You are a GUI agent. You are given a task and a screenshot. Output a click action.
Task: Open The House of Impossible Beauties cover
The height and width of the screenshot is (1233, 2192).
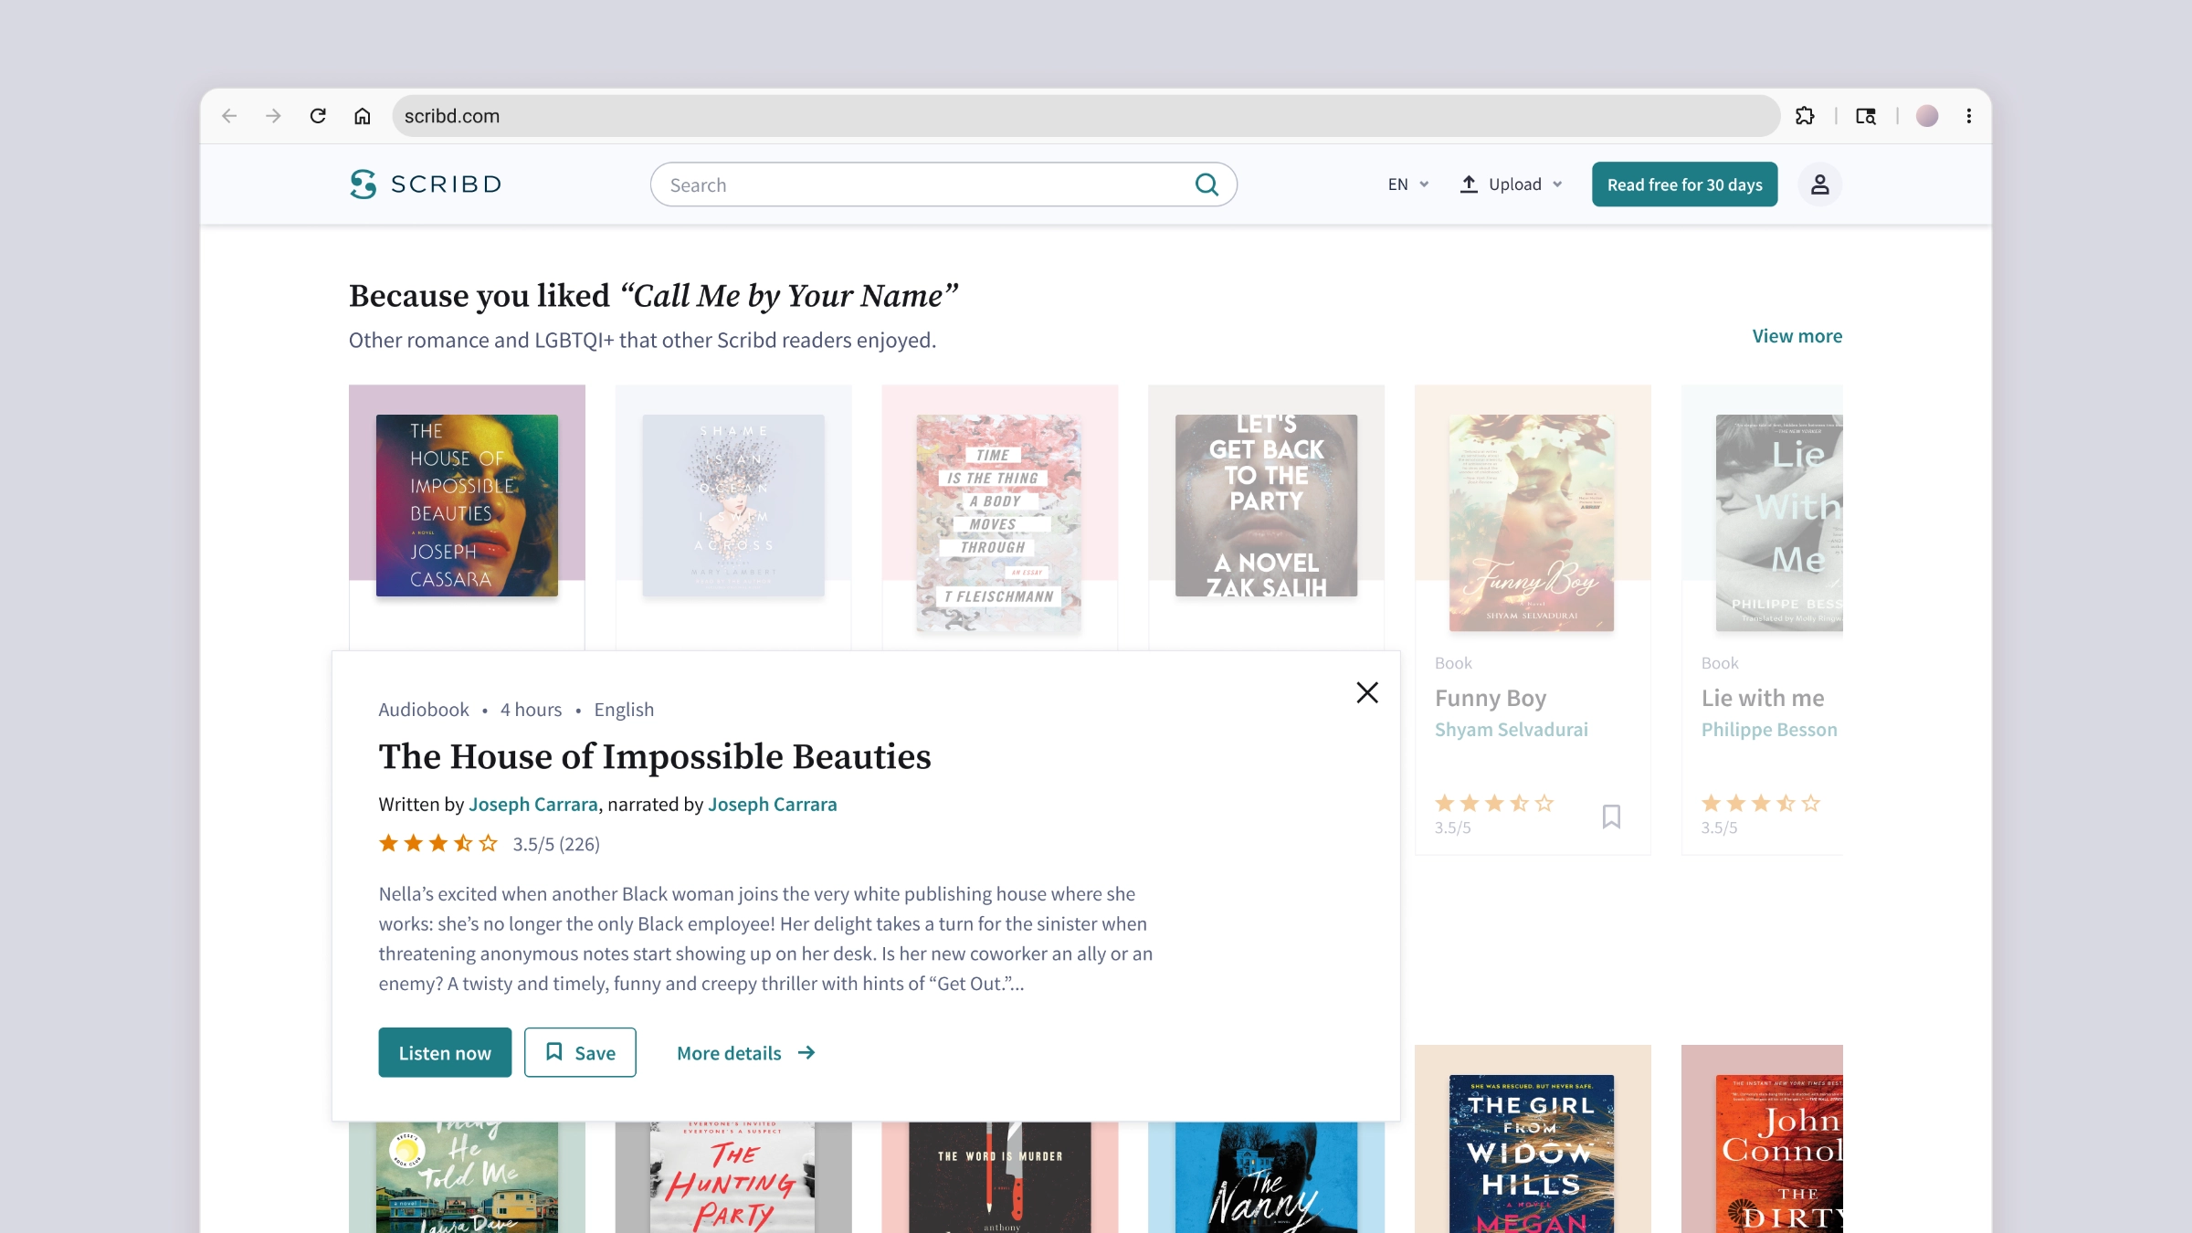pyautogui.click(x=467, y=506)
